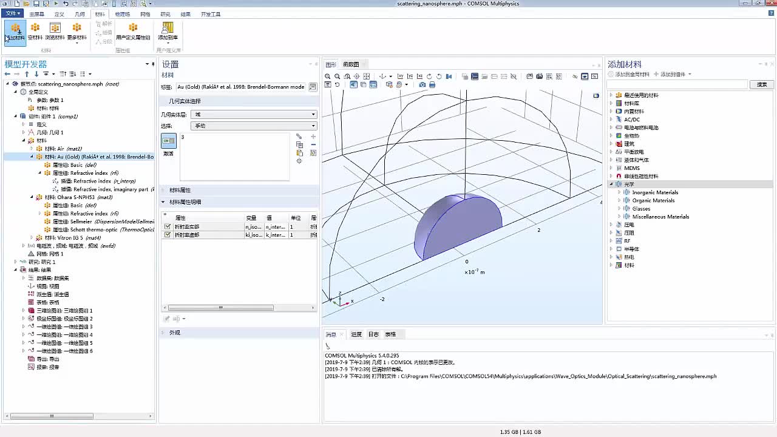The width and height of the screenshot is (777, 437).
Task: Click the 空材料 (Blank Material) ribbon icon
Action: [35, 32]
